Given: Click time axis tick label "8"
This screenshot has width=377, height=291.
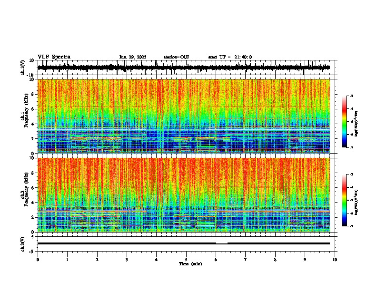Looking at the screenshot, I should coord(275,260).
